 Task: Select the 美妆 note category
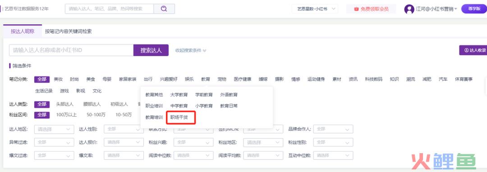(58, 79)
